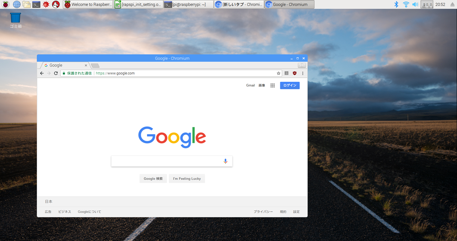
Task: Open the Wi-Fi network menu
Action: tap(406, 4)
